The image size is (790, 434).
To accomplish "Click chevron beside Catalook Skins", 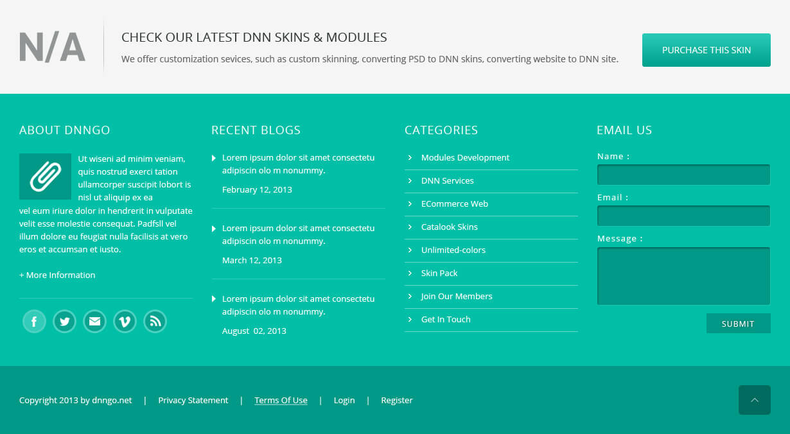I will [x=410, y=227].
